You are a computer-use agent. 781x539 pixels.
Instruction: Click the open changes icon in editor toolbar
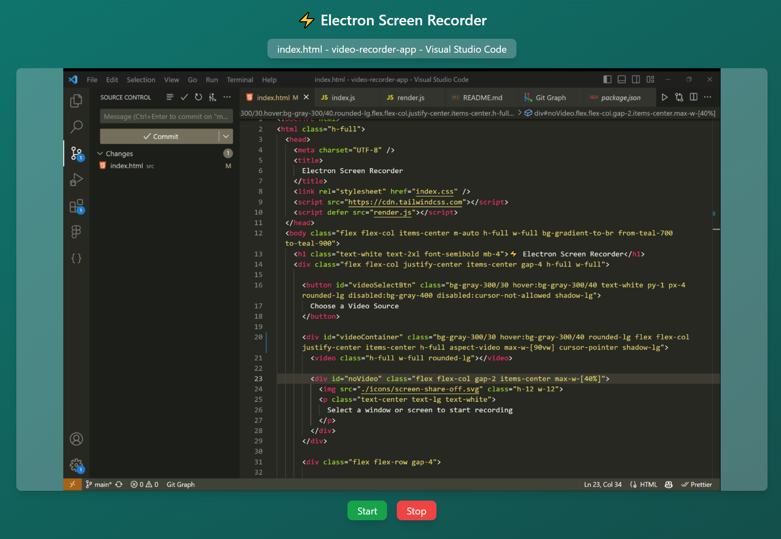(679, 97)
